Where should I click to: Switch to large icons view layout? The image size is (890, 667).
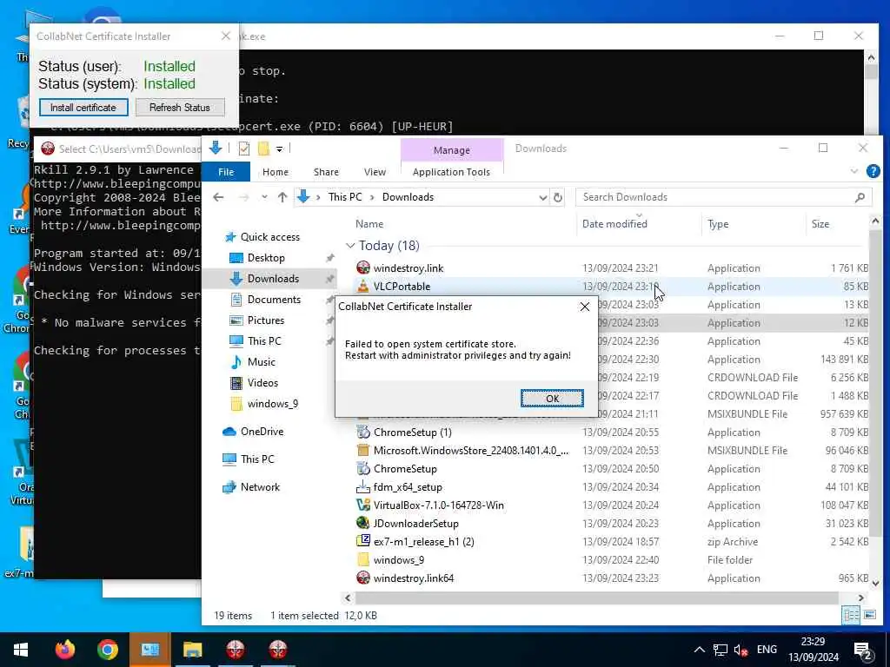tap(869, 615)
